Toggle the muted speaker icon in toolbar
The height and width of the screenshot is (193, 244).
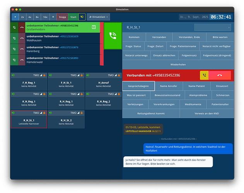(x=82, y=17)
